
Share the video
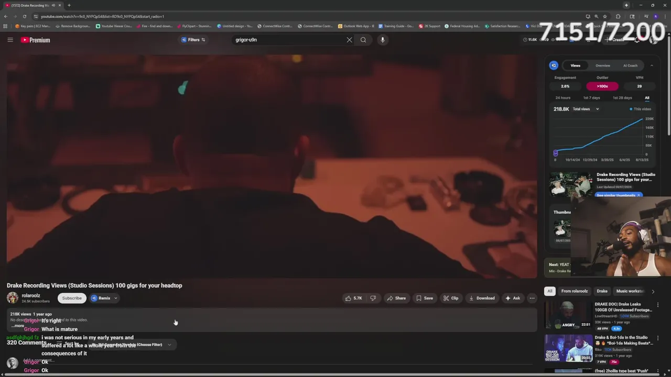[396, 298]
